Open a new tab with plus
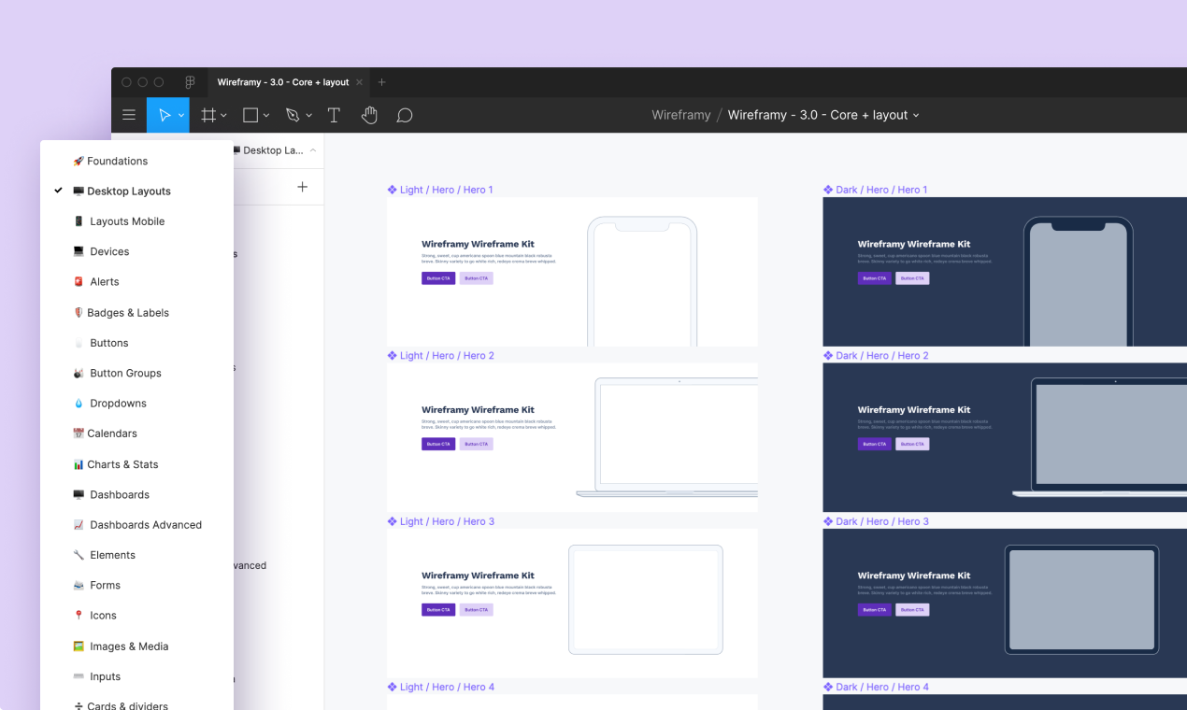Image resolution: width=1187 pixels, height=710 pixels. pyautogui.click(x=381, y=82)
